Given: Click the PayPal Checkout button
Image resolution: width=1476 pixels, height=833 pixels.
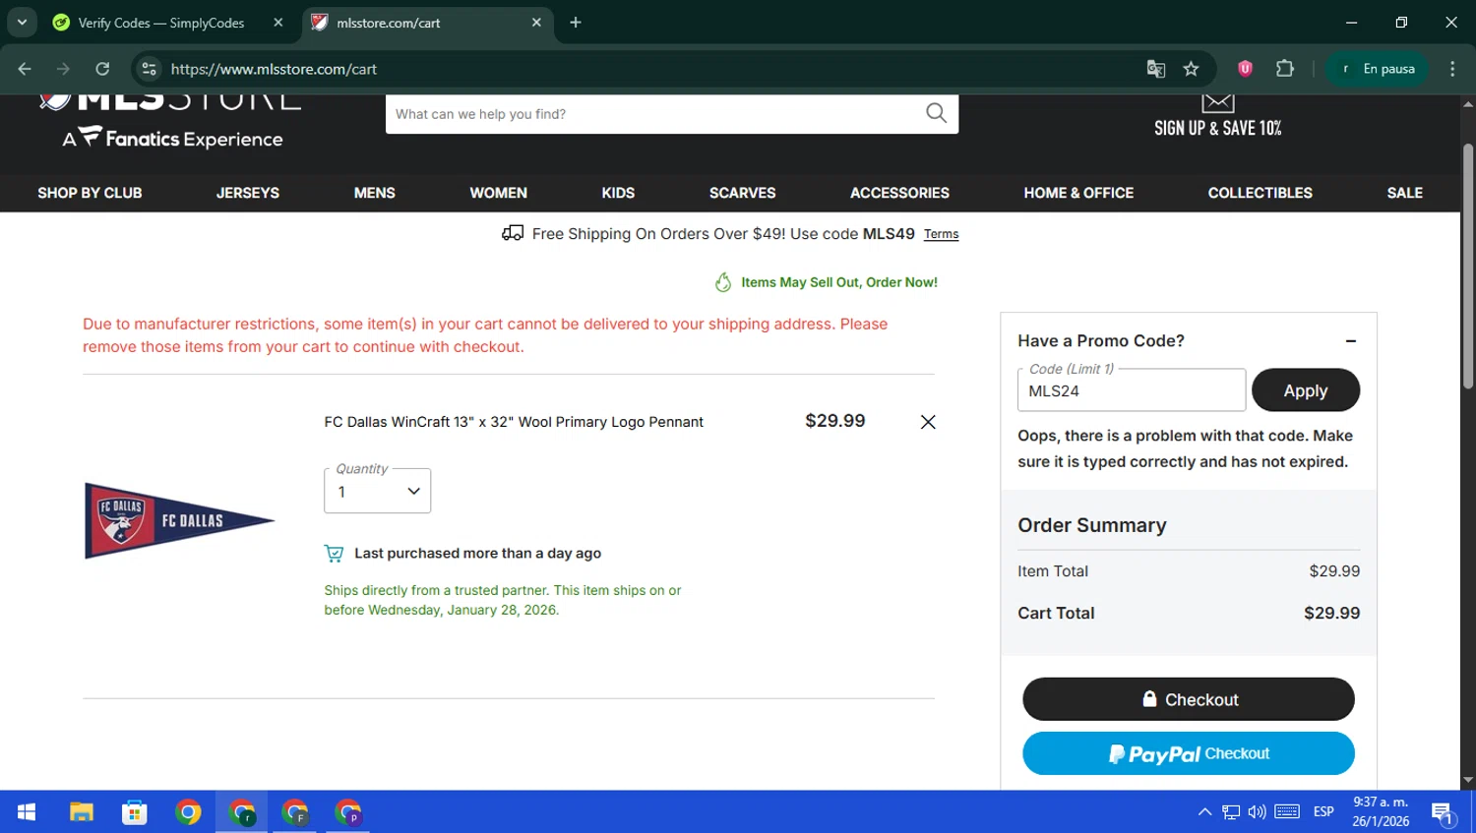Looking at the screenshot, I should (x=1189, y=753).
